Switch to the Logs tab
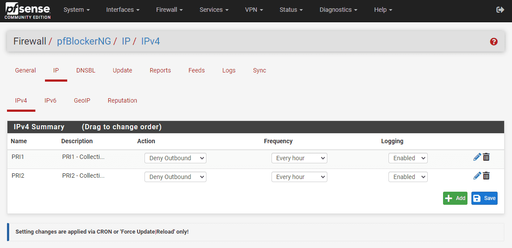This screenshot has width=512, height=248. click(x=229, y=71)
